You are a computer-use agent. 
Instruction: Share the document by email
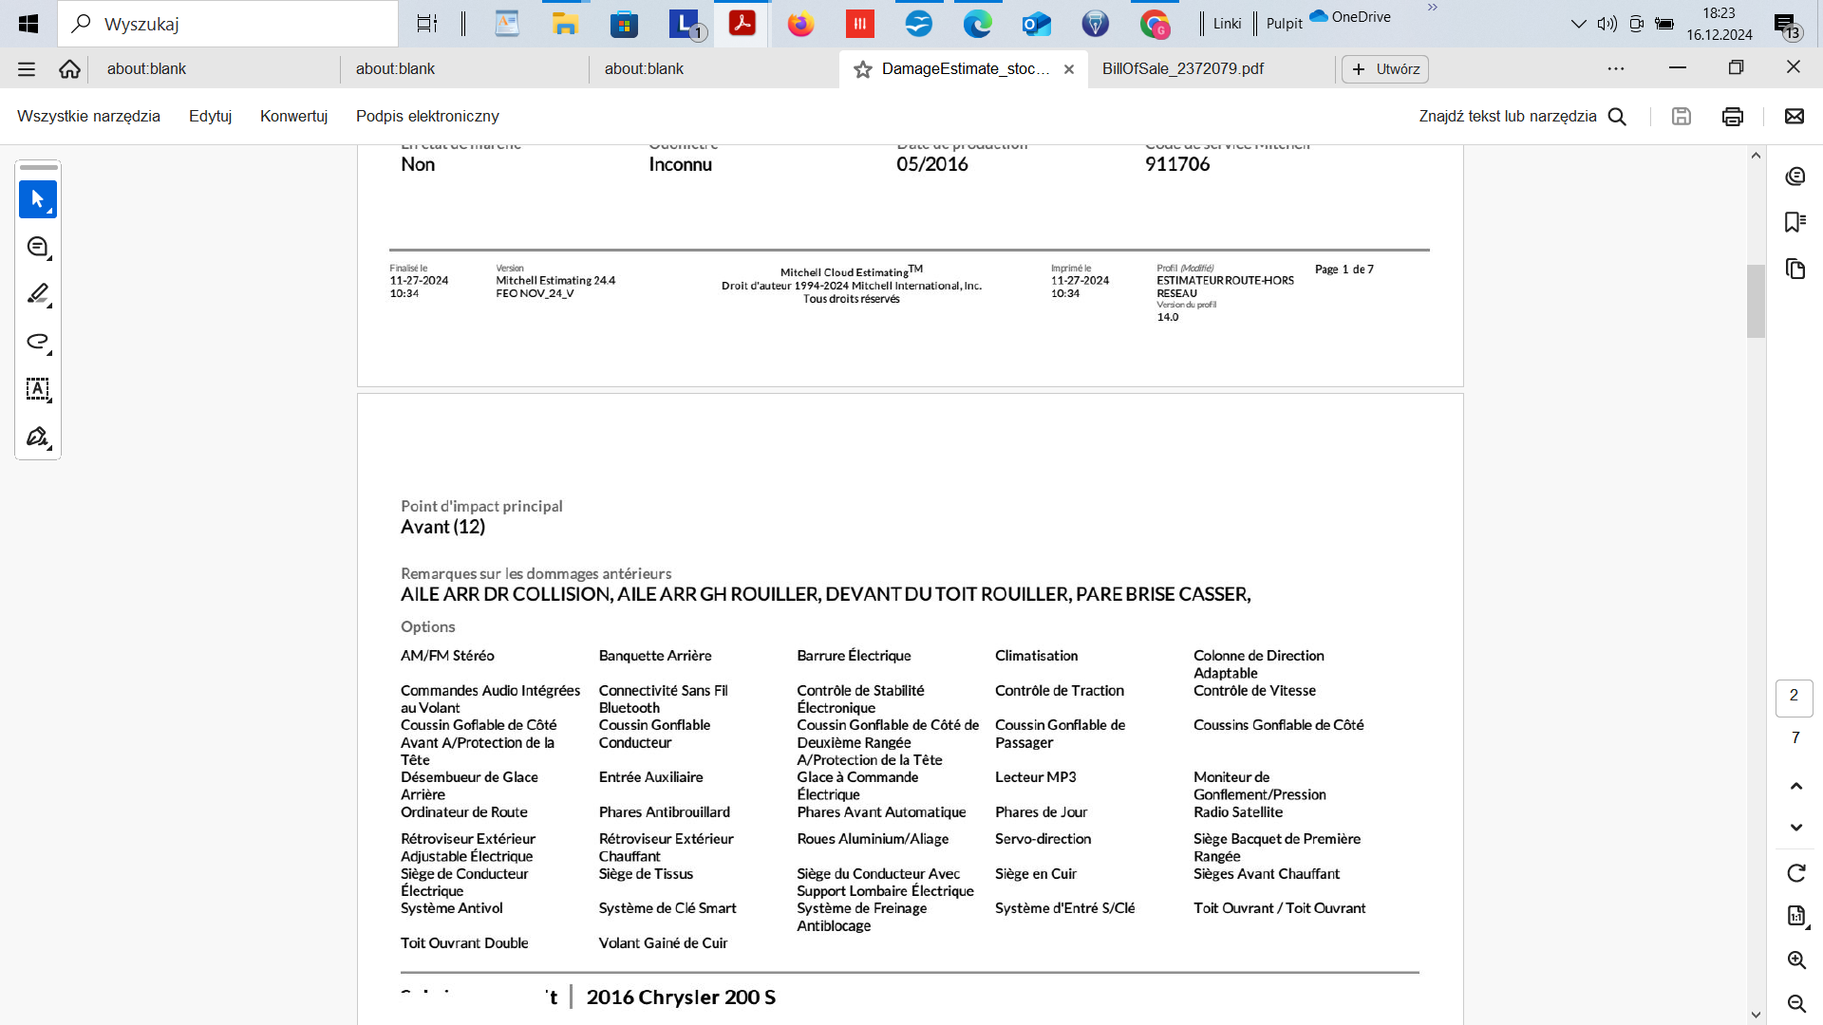[1794, 116]
